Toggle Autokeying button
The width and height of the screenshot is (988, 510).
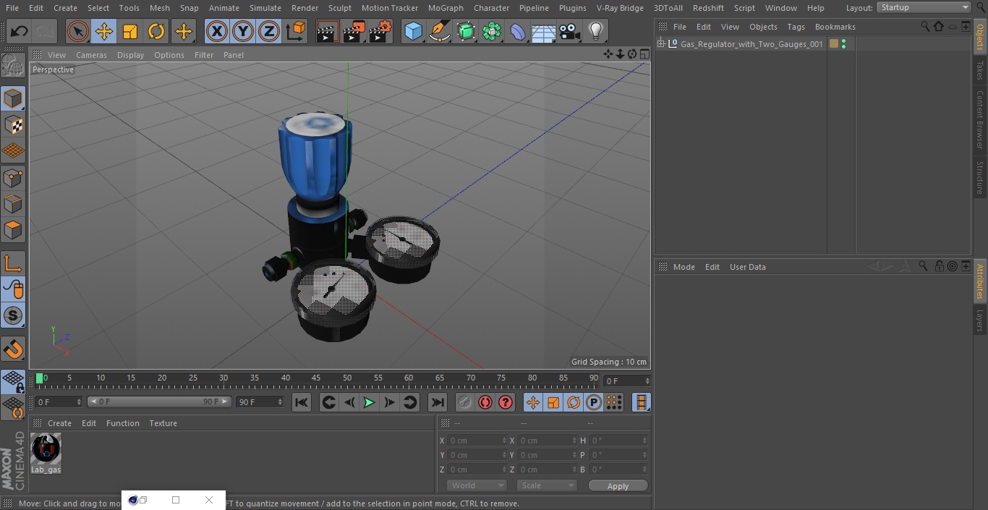(485, 402)
